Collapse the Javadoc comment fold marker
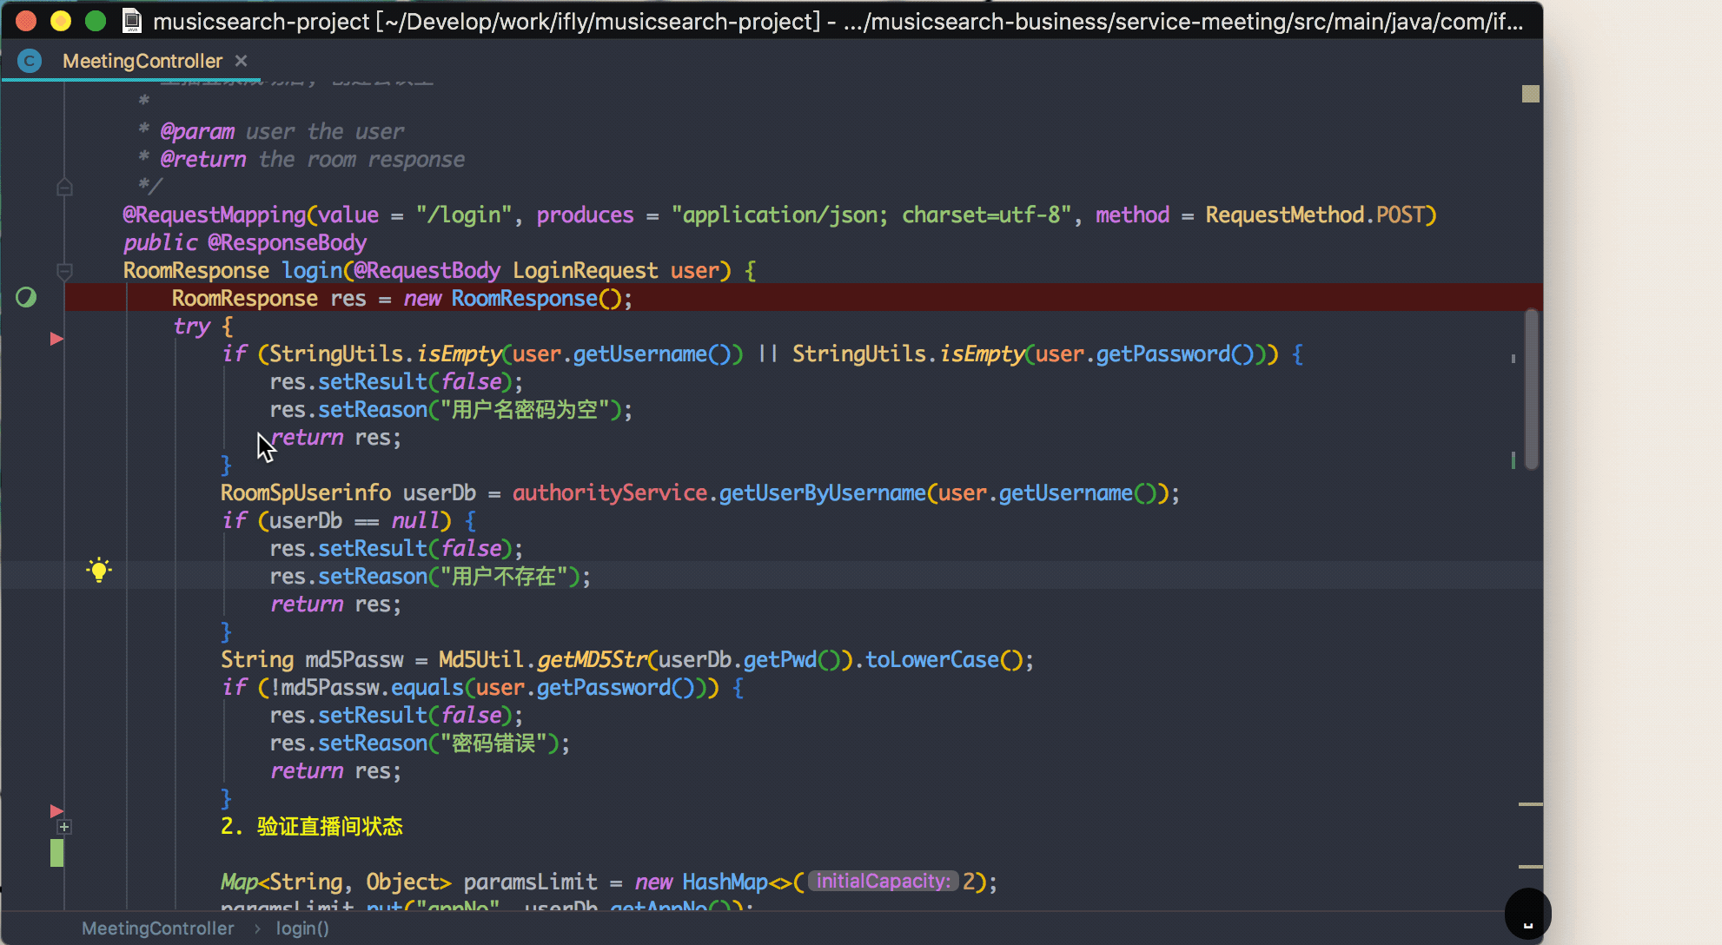 (x=64, y=187)
